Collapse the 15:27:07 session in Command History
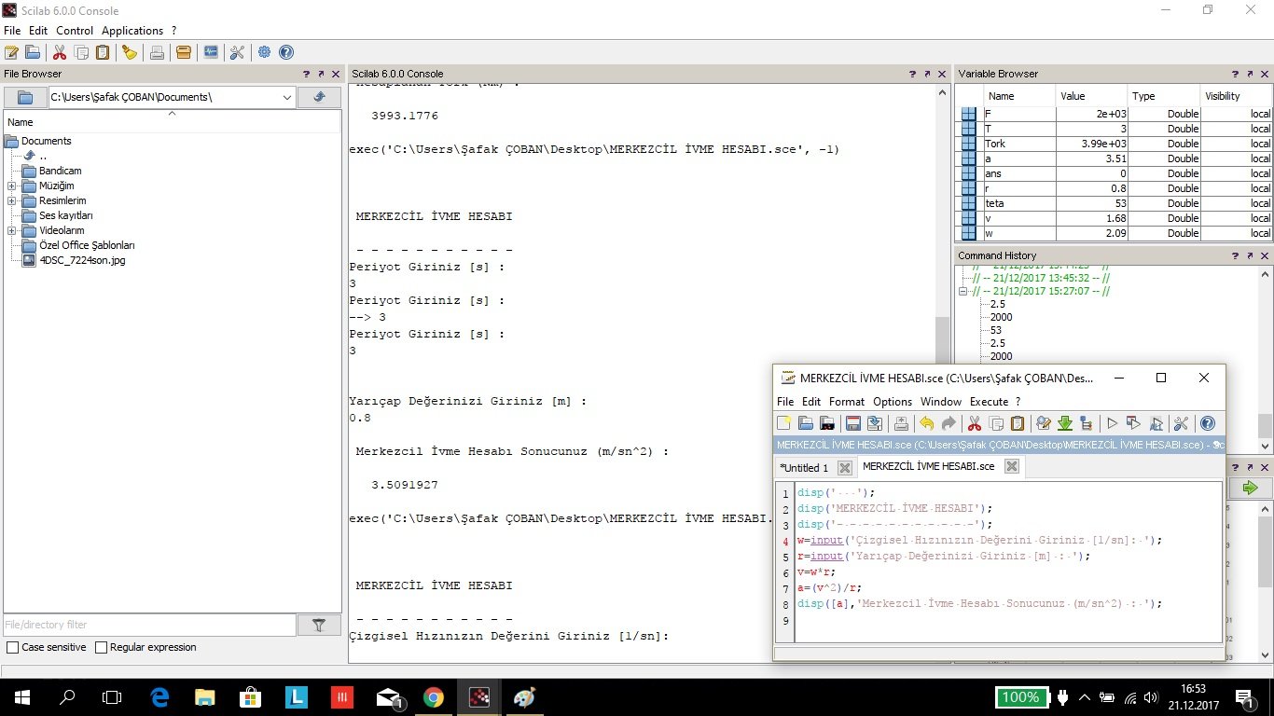This screenshot has height=716, width=1274. (964, 291)
